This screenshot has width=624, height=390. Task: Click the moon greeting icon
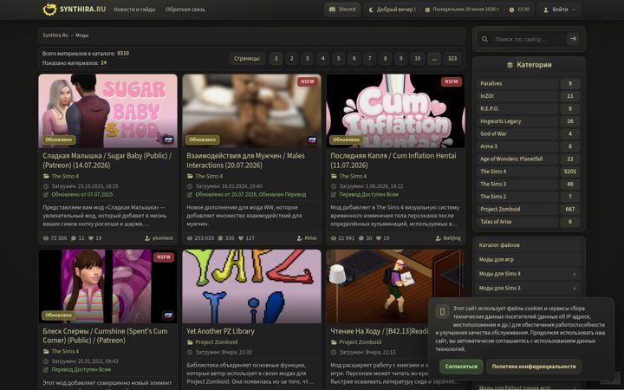(x=371, y=10)
